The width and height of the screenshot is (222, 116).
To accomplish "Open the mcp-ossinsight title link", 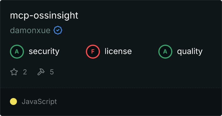I will [44, 16].
